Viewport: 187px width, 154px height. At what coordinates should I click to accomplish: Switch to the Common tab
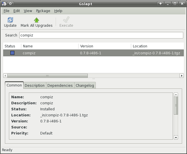click(x=14, y=85)
